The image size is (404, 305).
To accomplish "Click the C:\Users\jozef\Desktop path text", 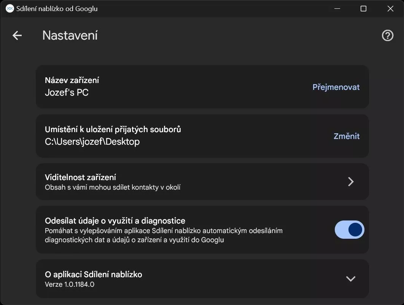I will 92,142.
